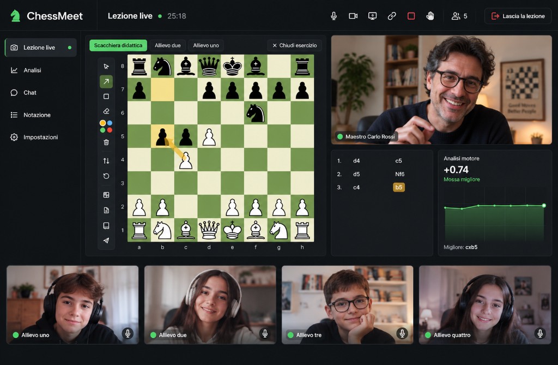Click Chiudi esercizio button
The width and height of the screenshot is (558, 365).
pos(295,45)
